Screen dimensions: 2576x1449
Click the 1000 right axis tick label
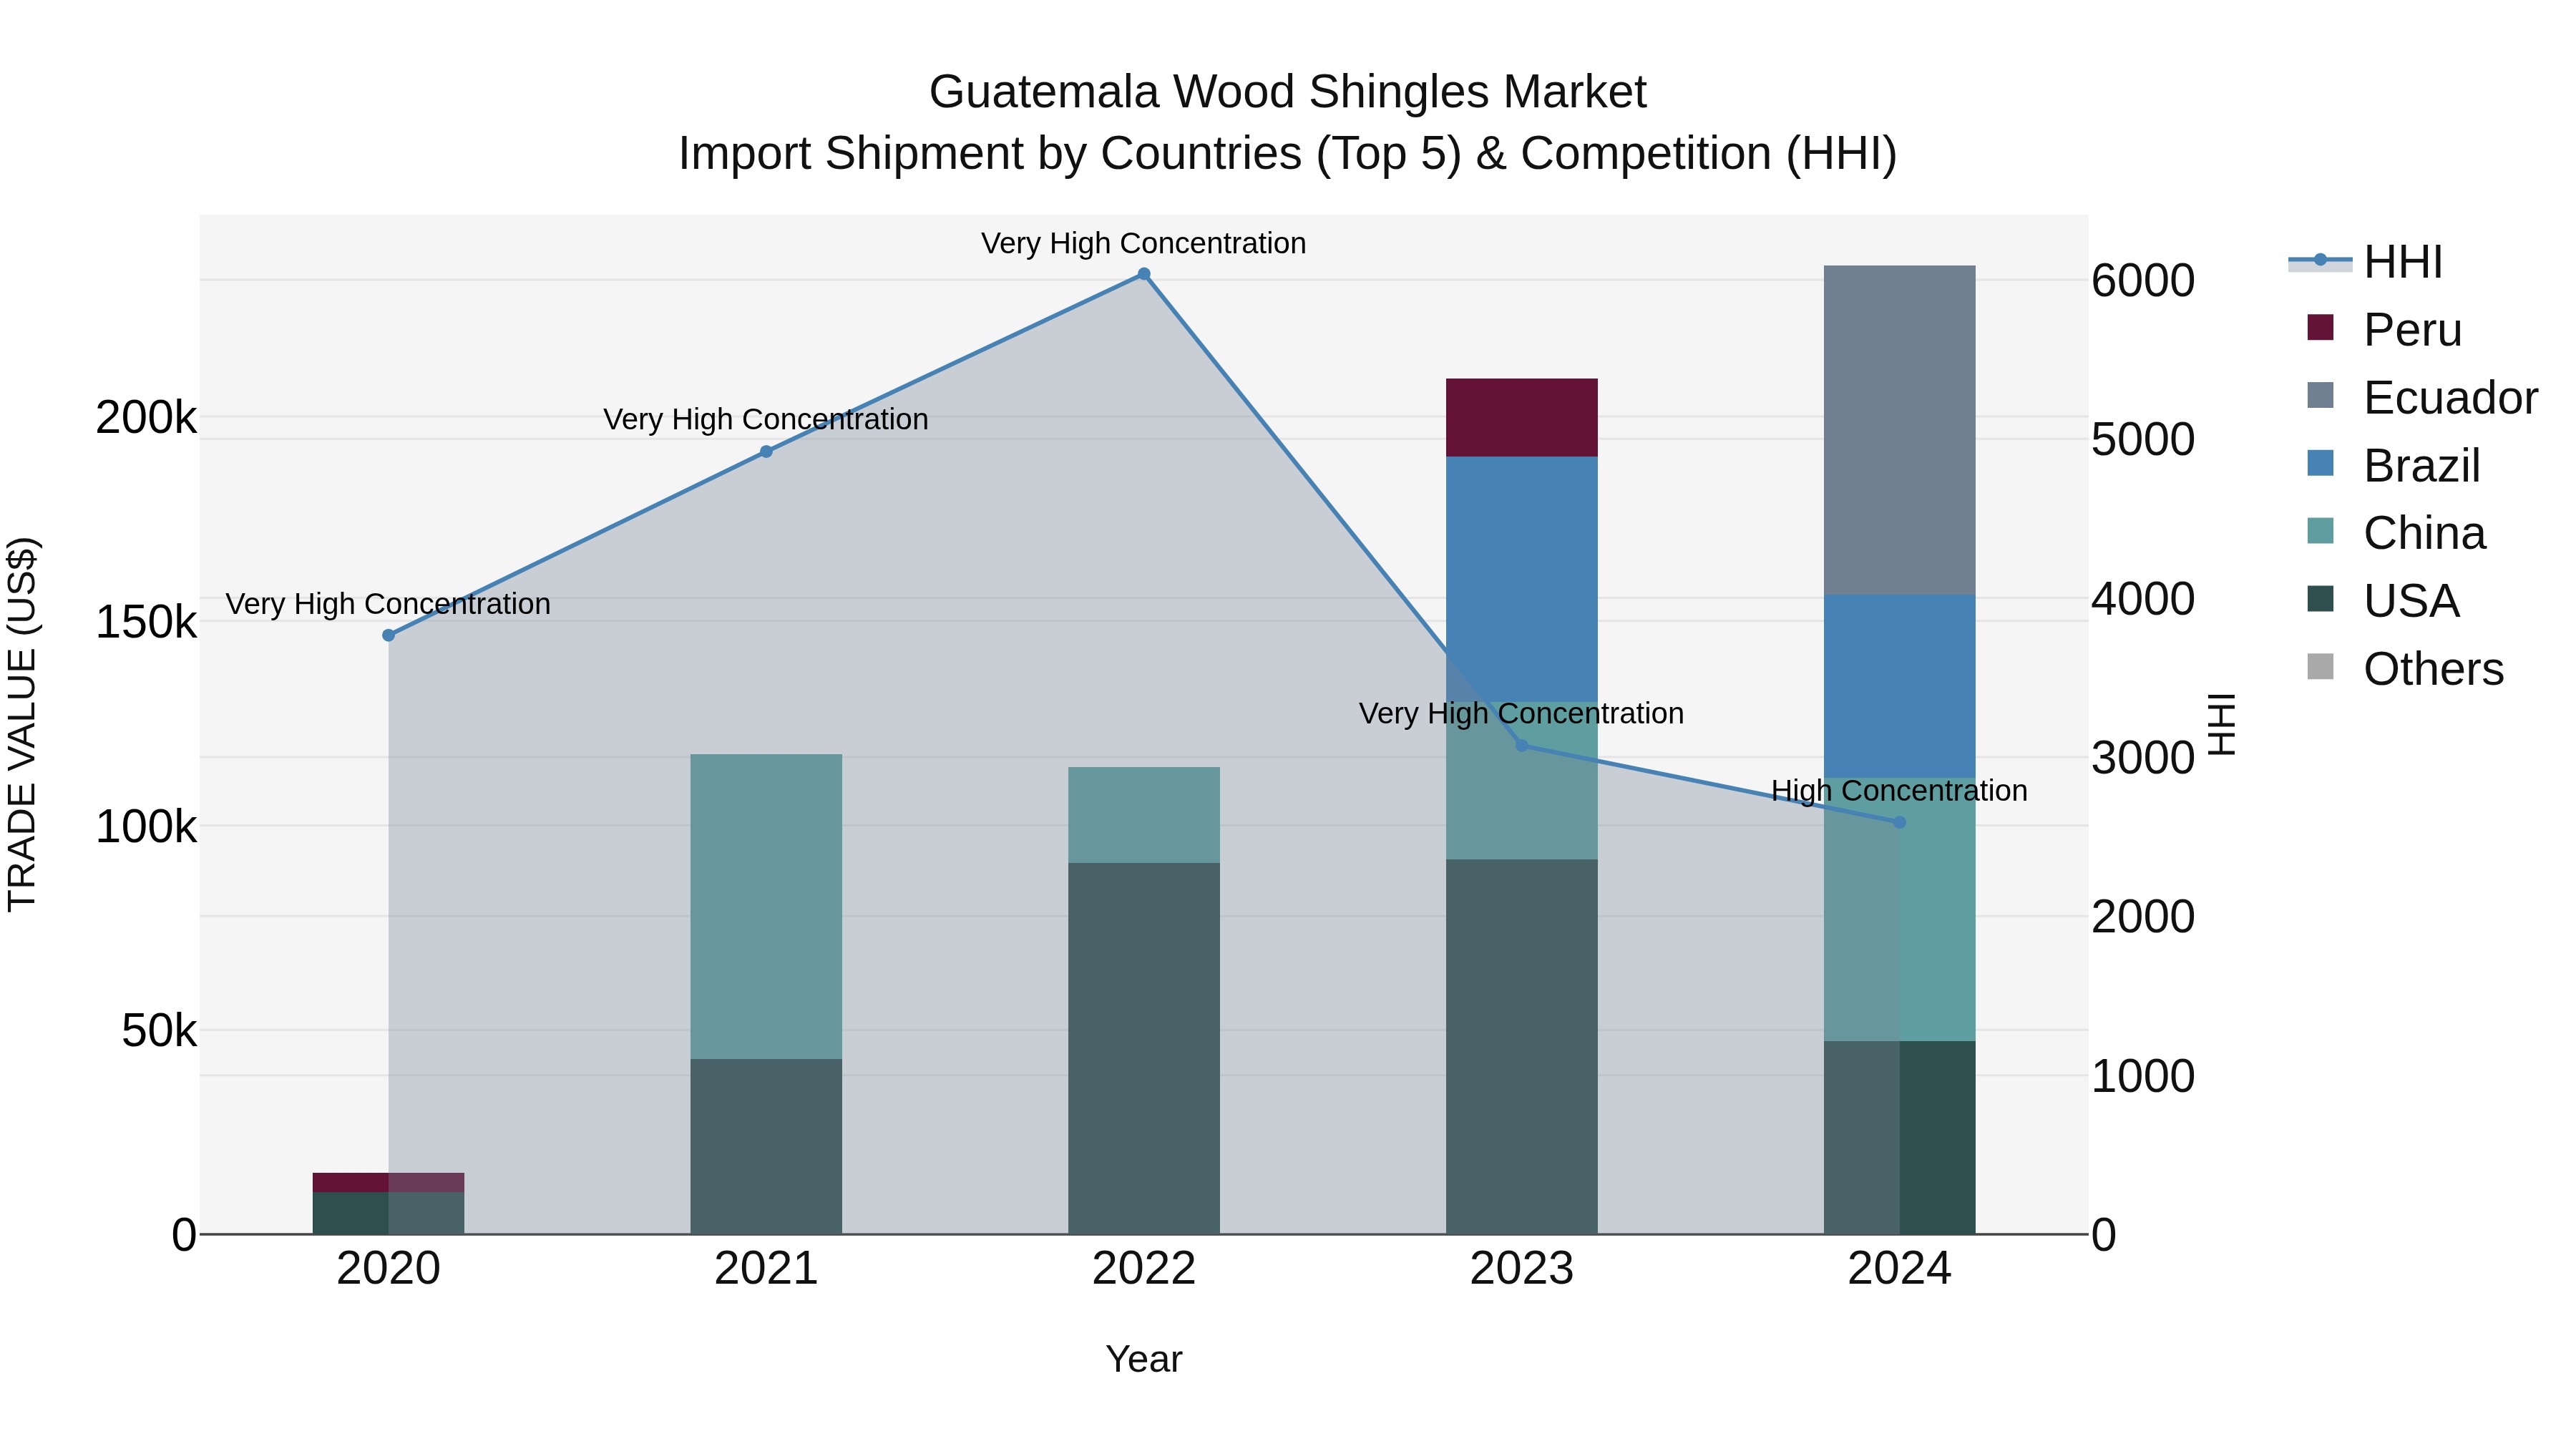pos(2143,1076)
